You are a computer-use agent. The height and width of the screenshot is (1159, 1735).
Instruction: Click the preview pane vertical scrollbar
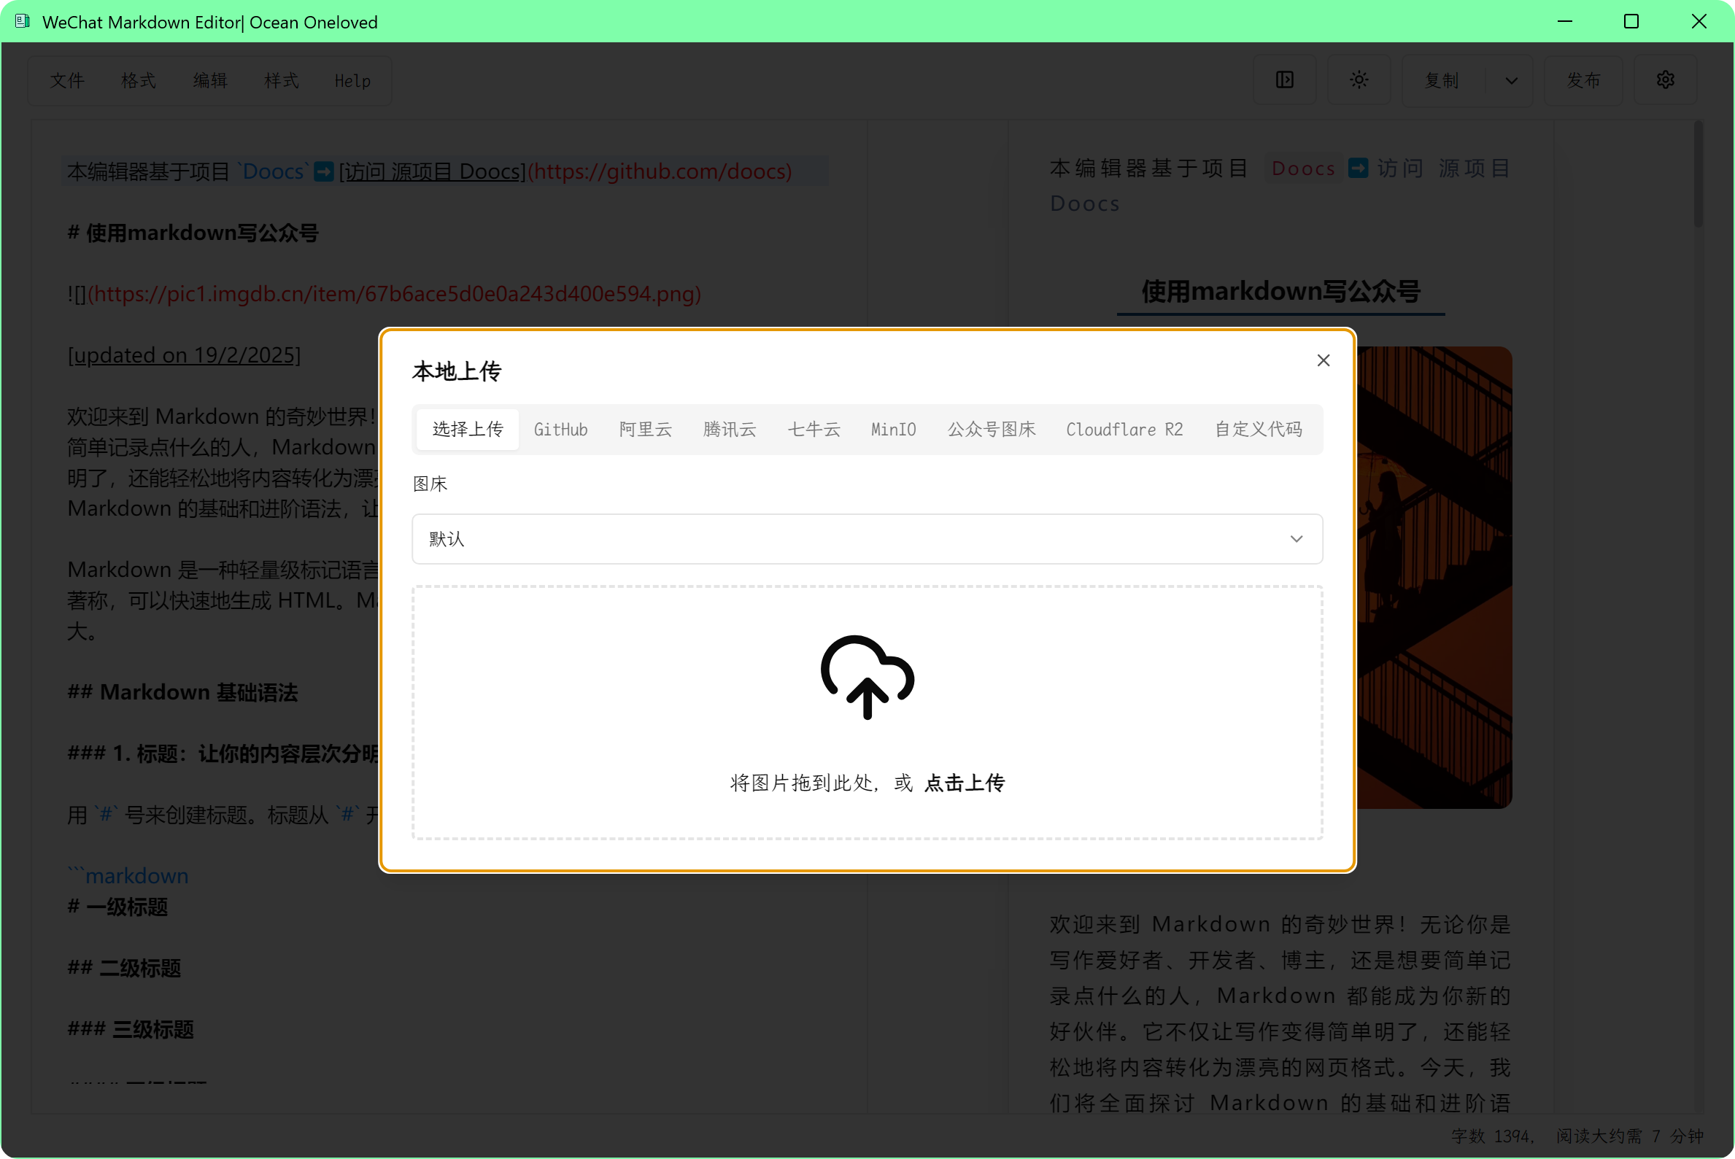point(1698,174)
